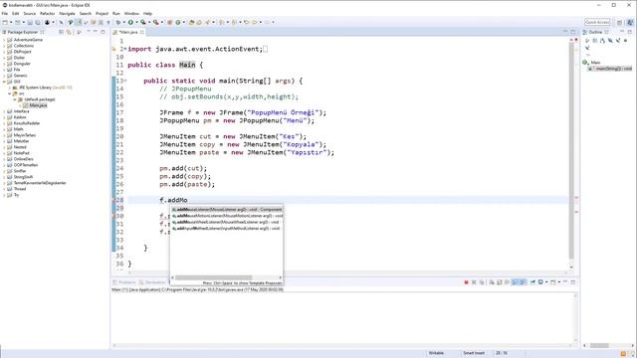Select addMouseWheelListener autocomplete suggestion
The width and height of the screenshot is (637, 358).
227,222
